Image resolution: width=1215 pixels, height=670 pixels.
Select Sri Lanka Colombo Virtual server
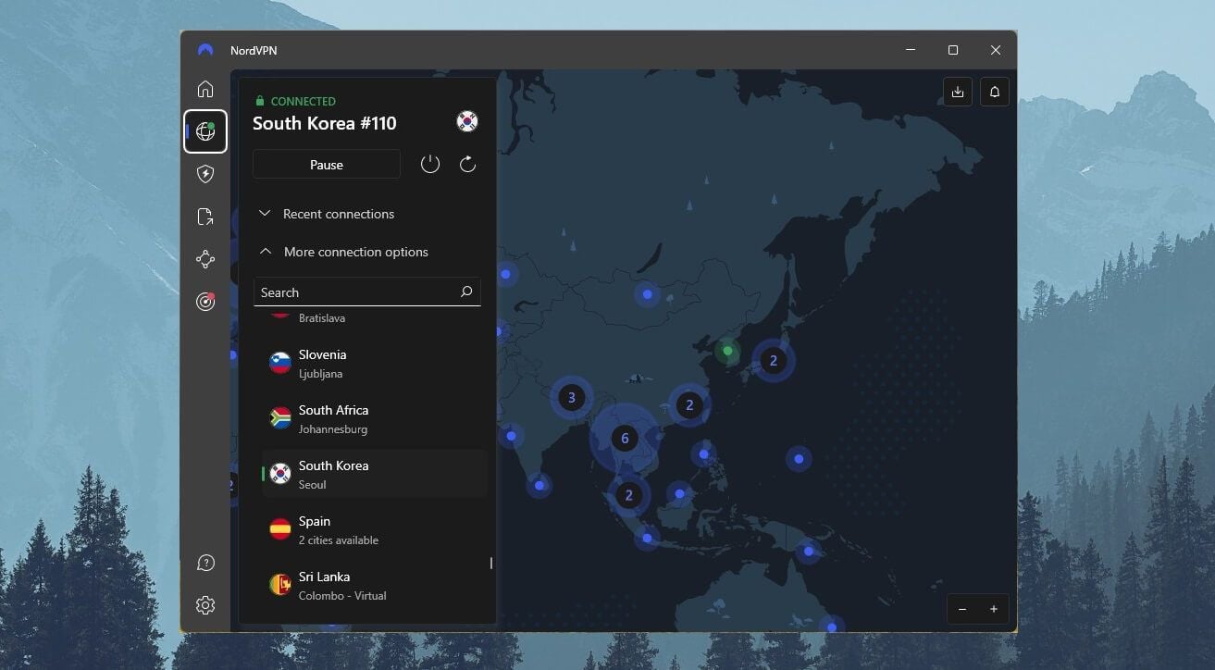pos(375,585)
